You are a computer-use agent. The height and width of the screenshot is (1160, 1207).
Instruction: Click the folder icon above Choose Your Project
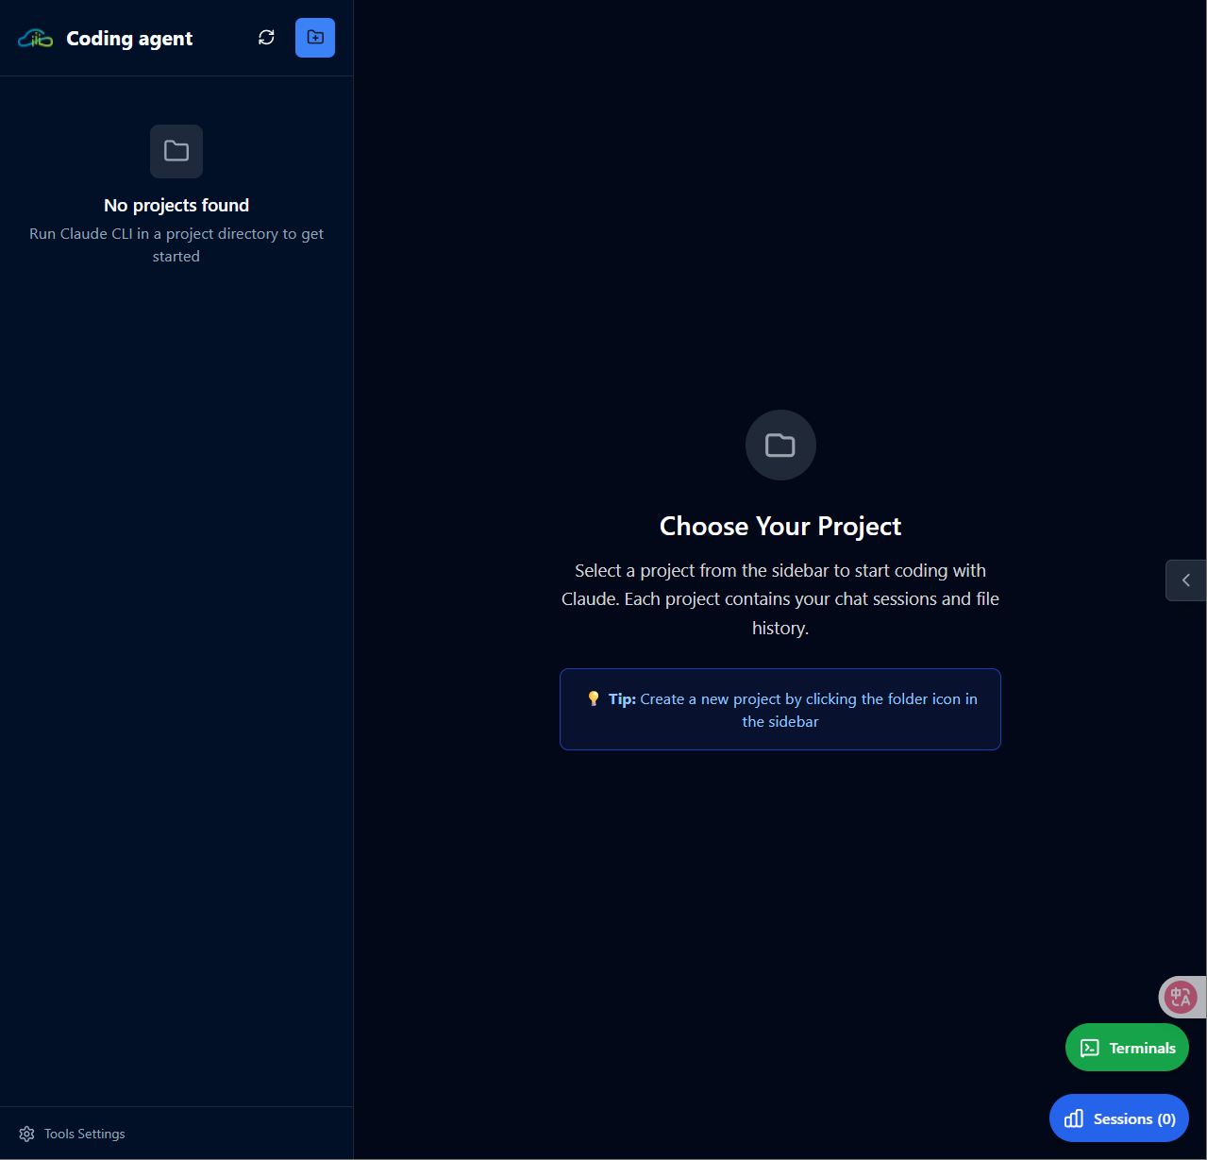(780, 445)
